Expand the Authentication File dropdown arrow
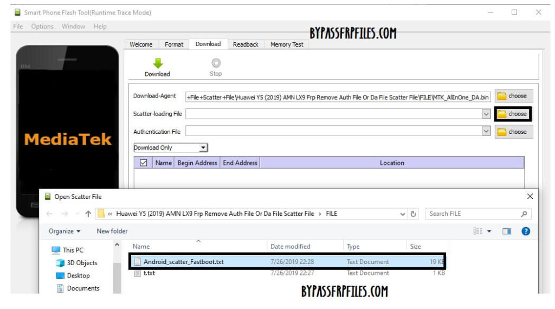Screen dimensions: 555x309 click(486, 132)
